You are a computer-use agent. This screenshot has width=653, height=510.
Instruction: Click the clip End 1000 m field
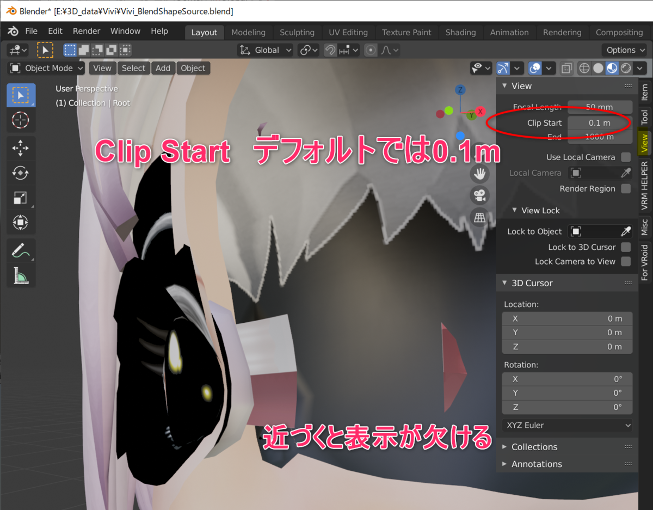[600, 137]
